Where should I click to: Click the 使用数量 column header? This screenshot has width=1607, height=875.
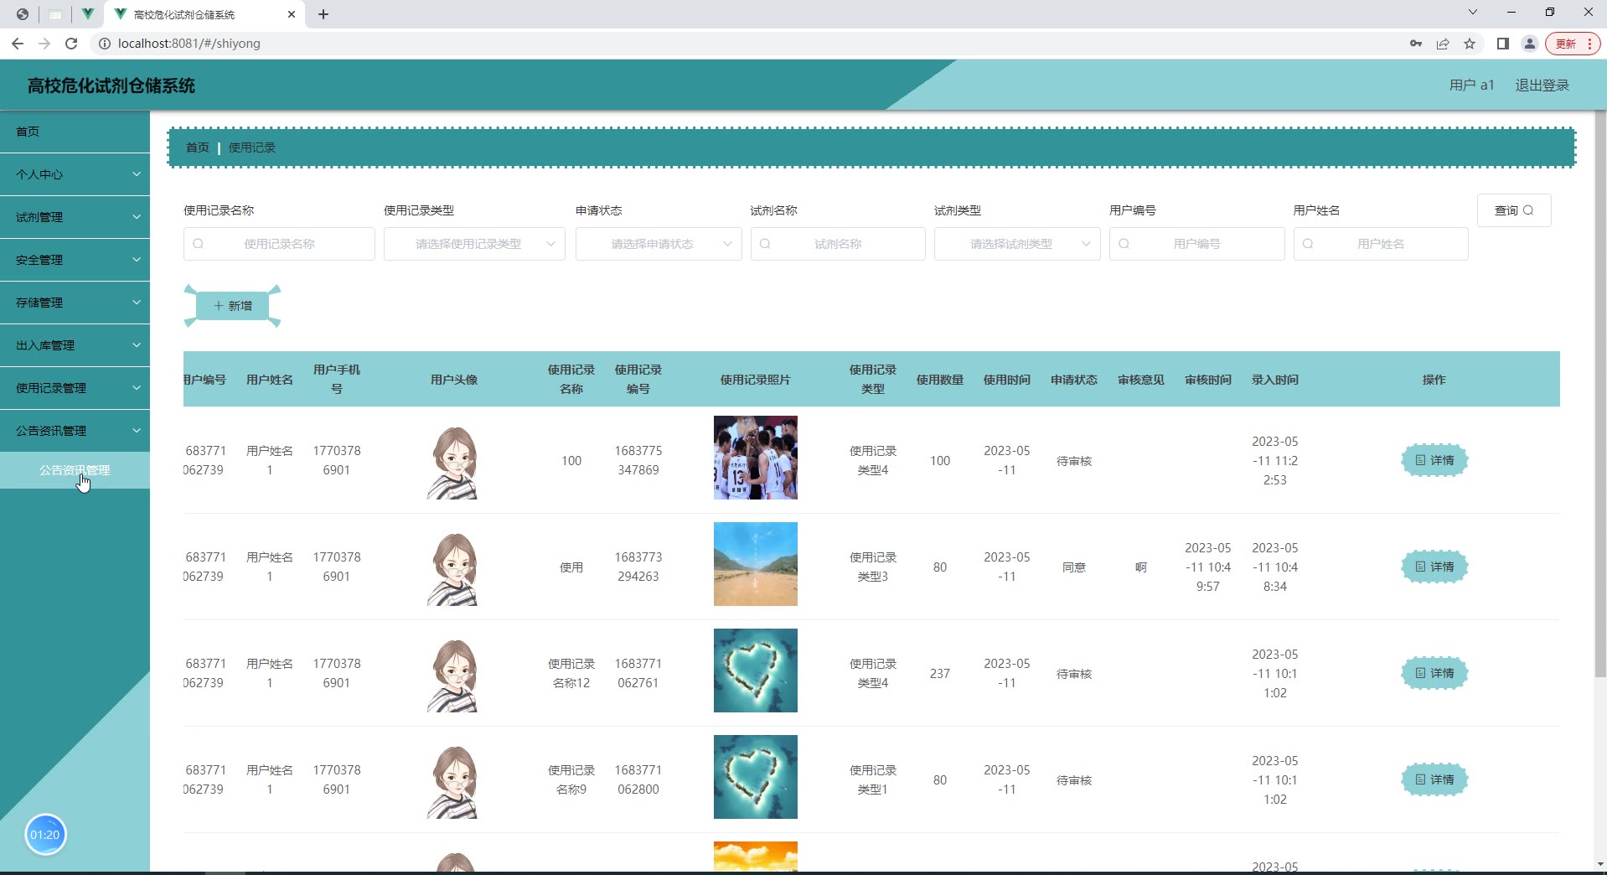pos(940,380)
